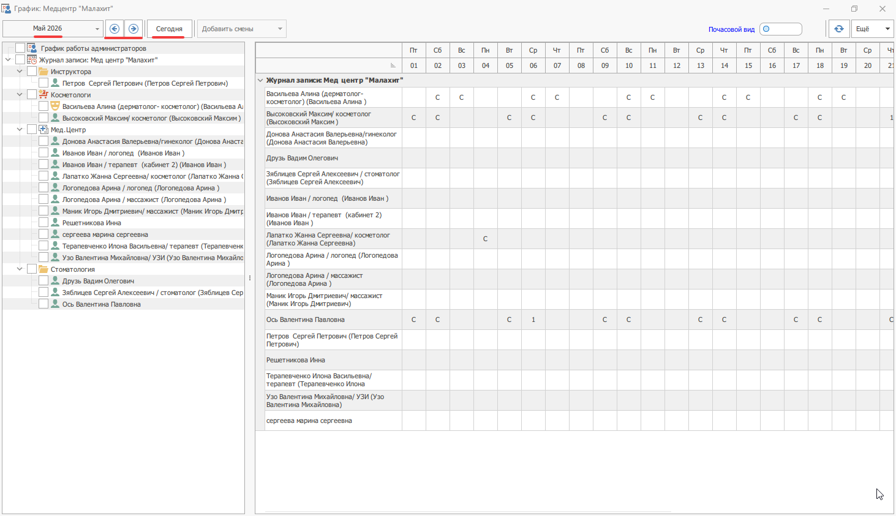Collapse the Косметологи tree group

pos(20,95)
